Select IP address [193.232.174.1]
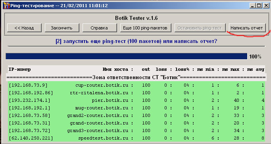The width and height of the screenshot is (271, 144). (29, 100)
